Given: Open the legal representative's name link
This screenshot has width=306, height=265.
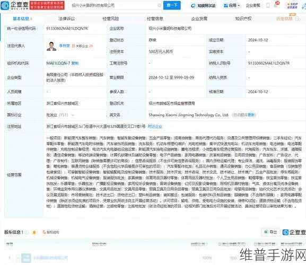Looking at the screenshot, I should coord(64,46).
